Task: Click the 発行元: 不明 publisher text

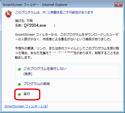Action: pos(24,21)
